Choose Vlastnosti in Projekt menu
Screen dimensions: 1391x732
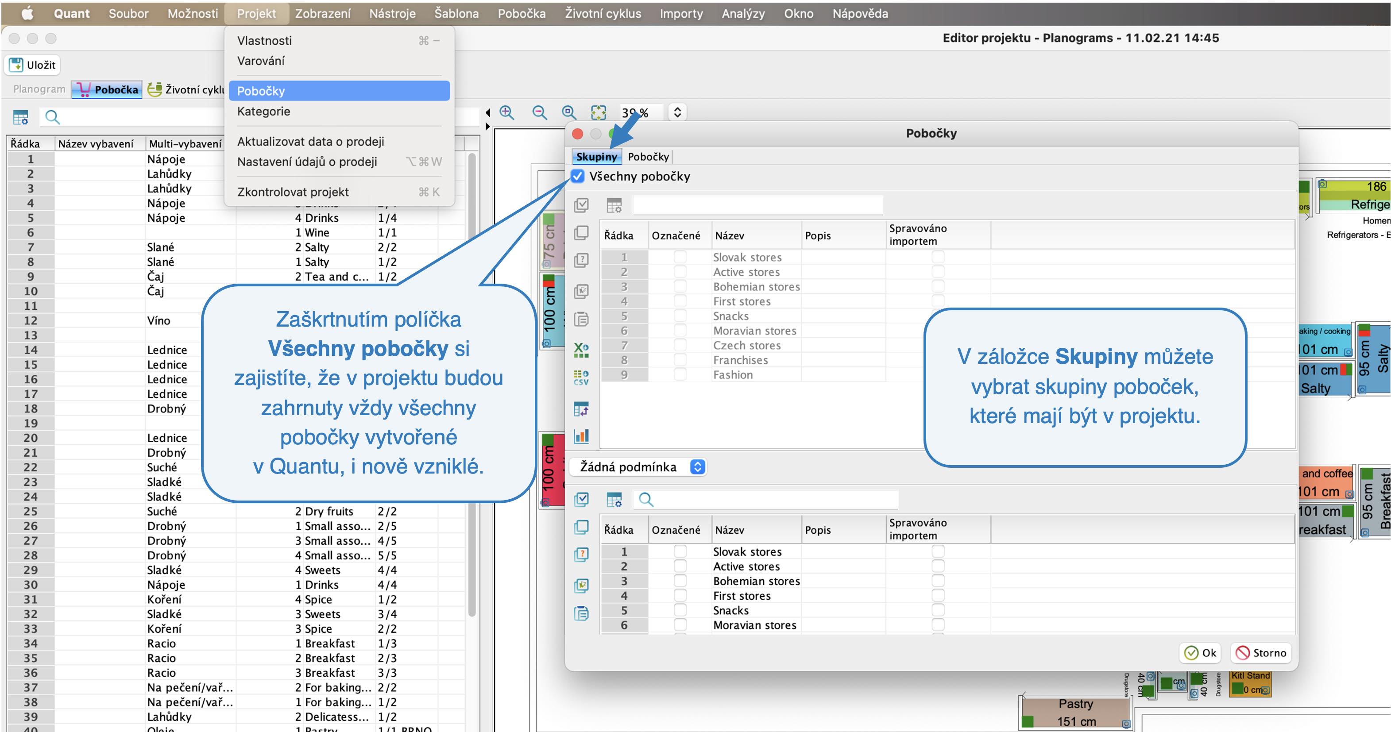click(x=339, y=40)
